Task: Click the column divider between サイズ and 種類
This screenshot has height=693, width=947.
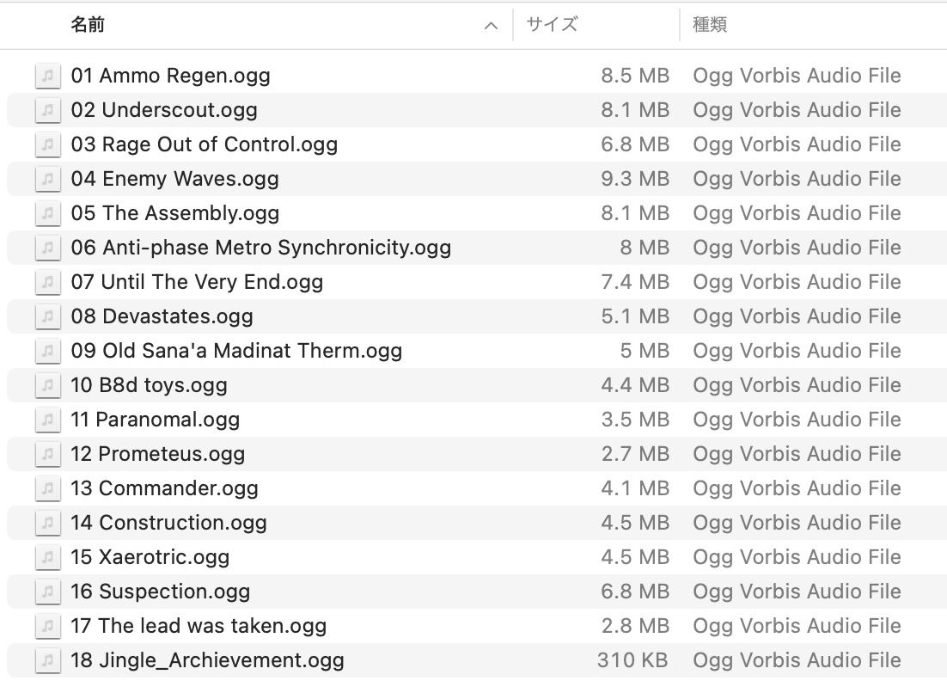Action: pos(680,25)
